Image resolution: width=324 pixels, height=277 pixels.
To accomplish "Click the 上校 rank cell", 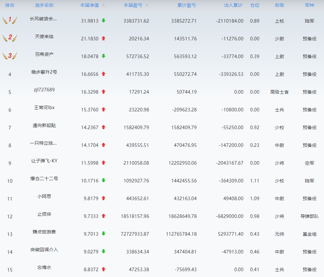I will click(x=279, y=21).
